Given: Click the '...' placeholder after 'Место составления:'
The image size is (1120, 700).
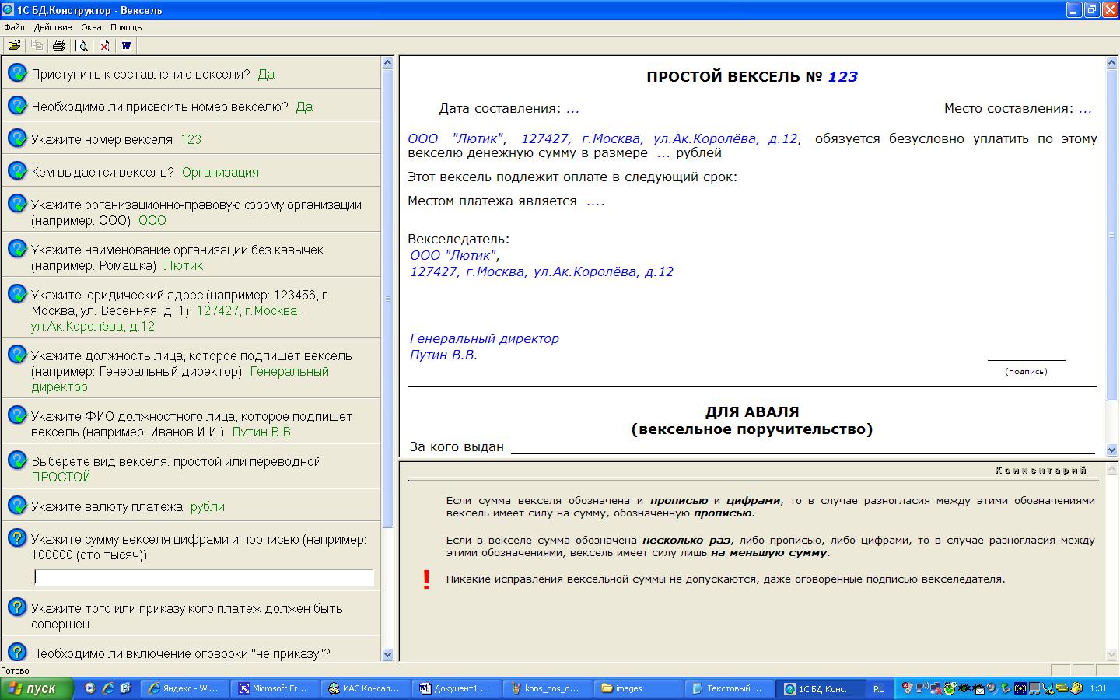Looking at the screenshot, I should point(1085,109).
